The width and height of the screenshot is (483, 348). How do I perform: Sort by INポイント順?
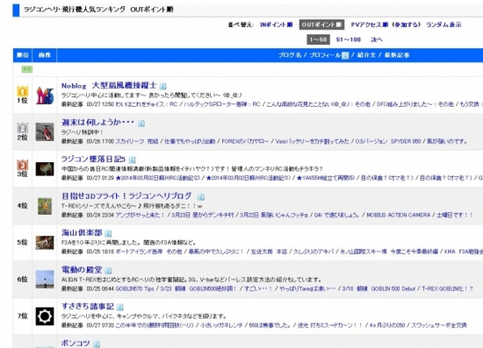pos(277,25)
